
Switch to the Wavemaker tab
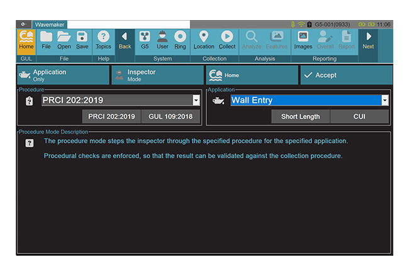[50, 24]
